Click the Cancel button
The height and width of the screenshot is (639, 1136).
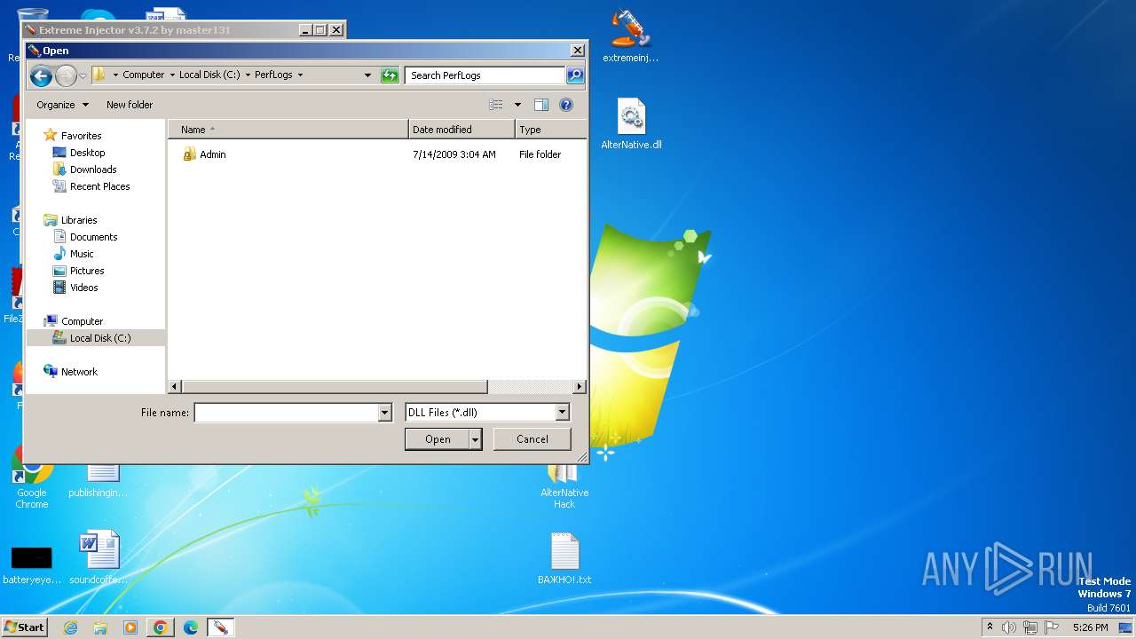(532, 439)
